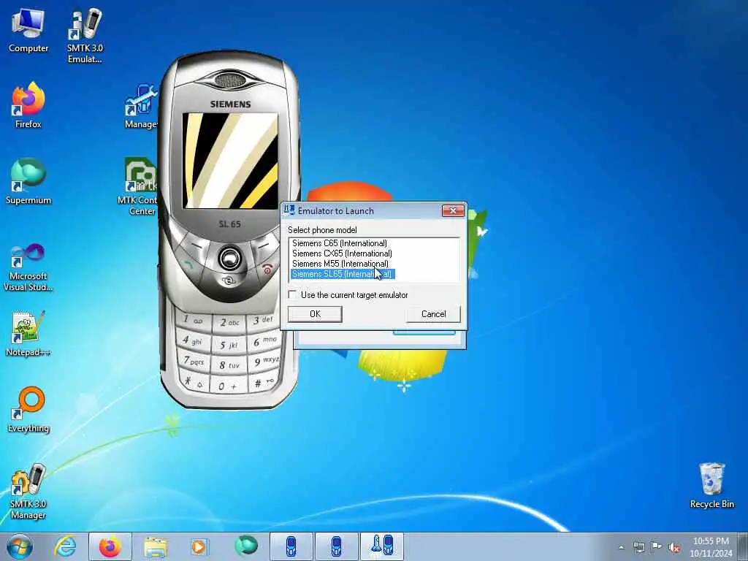The image size is (748, 561).
Task: Launch Firefox from the desktop shortcut
Action: point(28,105)
